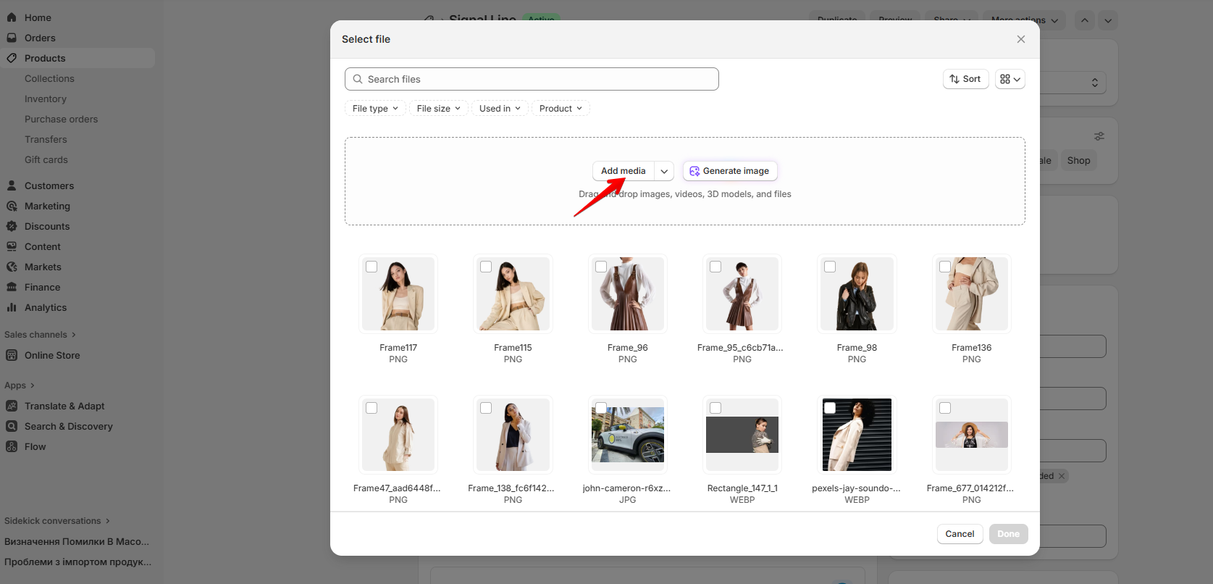
Task: Click the Sort button
Action: tap(966, 79)
